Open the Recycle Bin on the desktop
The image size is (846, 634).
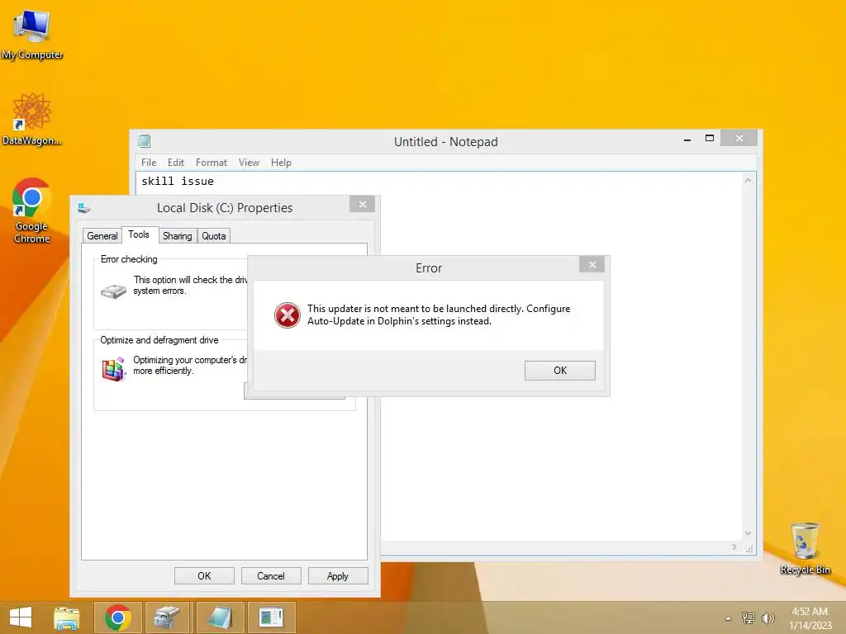(x=805, y=548)
